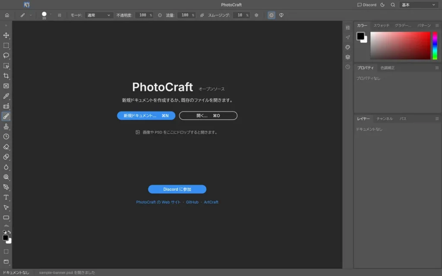Select the Blur droplet tool

click(6, 167)
